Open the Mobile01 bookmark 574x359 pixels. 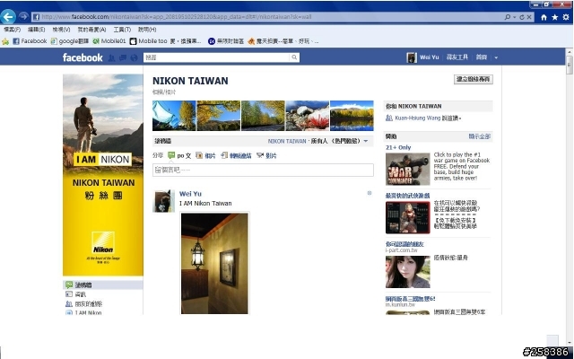tap(109, 41)
